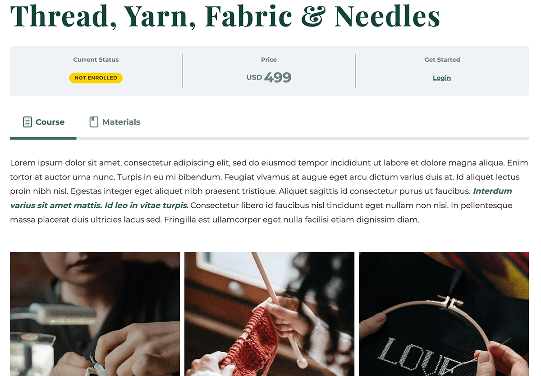Click the Price label
Viewport: 541px width, 376px height.
coord(269,59)
